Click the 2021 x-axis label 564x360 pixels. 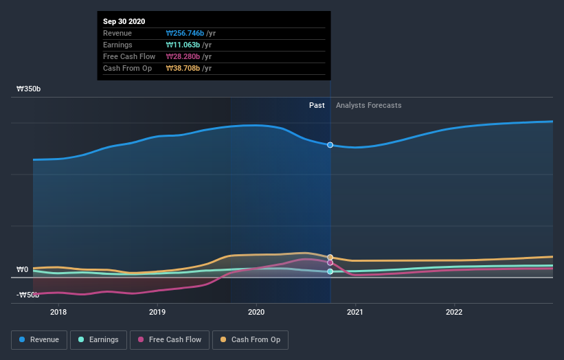(x=355, y=312)
